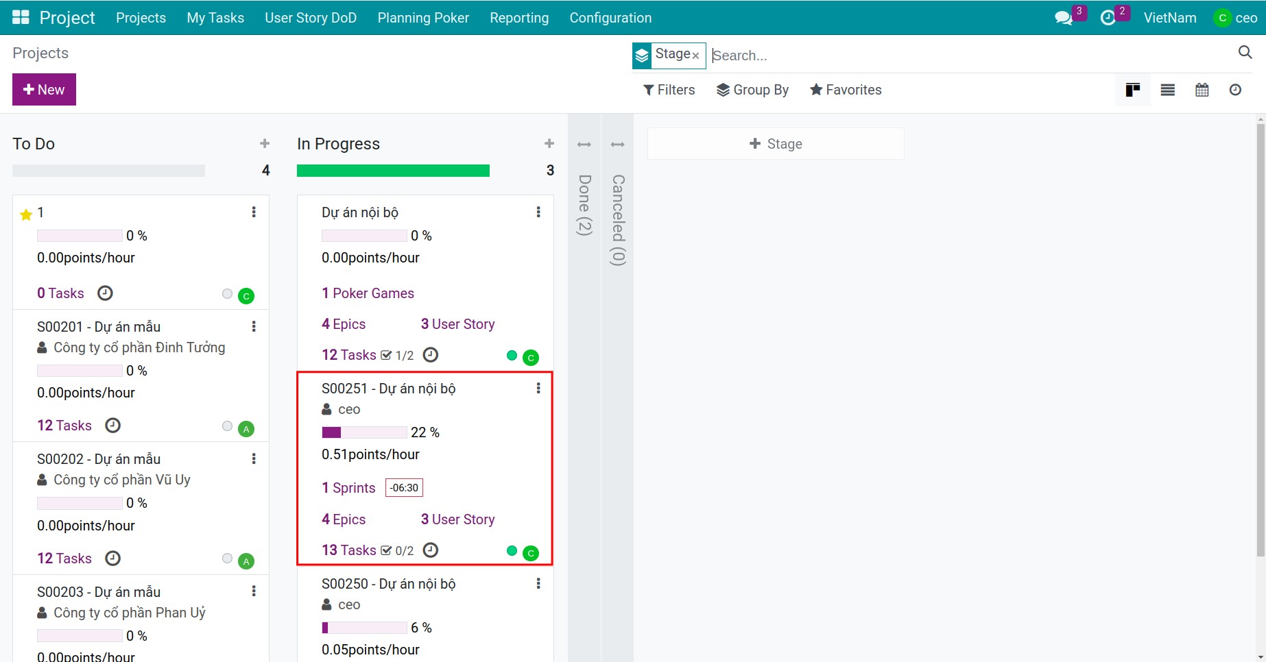Open the My Tasks menu
This screenshot has width=1266, height=662.
pyautogui.click(x=215, y=18)
